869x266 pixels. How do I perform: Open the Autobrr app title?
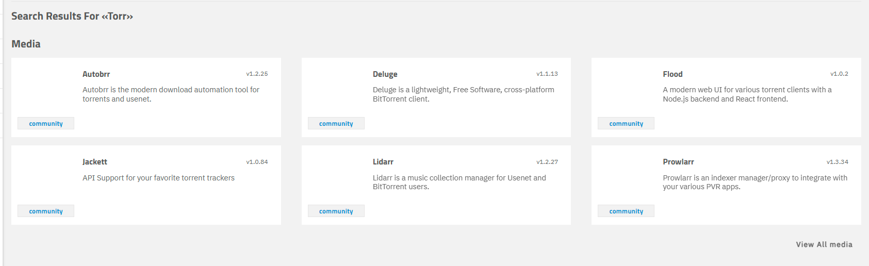click(x=96, y=74)
